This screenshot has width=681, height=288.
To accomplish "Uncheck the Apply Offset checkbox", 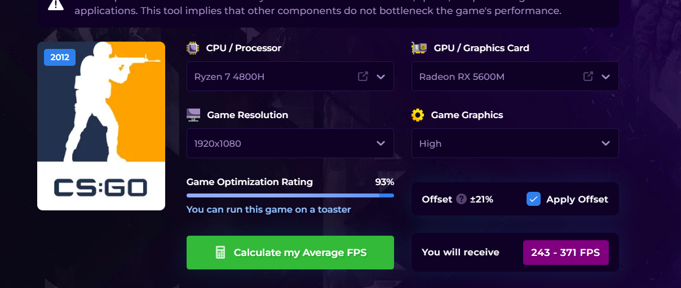I will coord(533,199).
